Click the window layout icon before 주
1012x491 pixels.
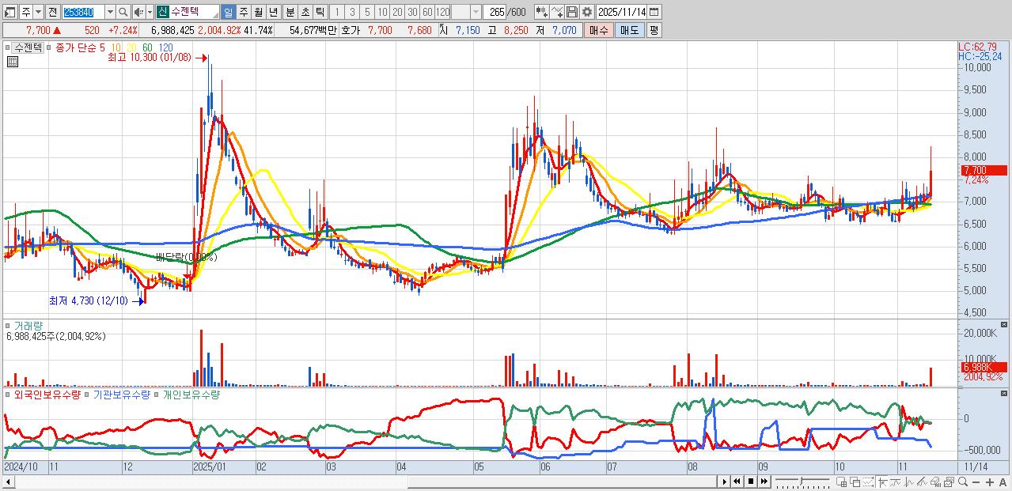[x=10, y=12]
